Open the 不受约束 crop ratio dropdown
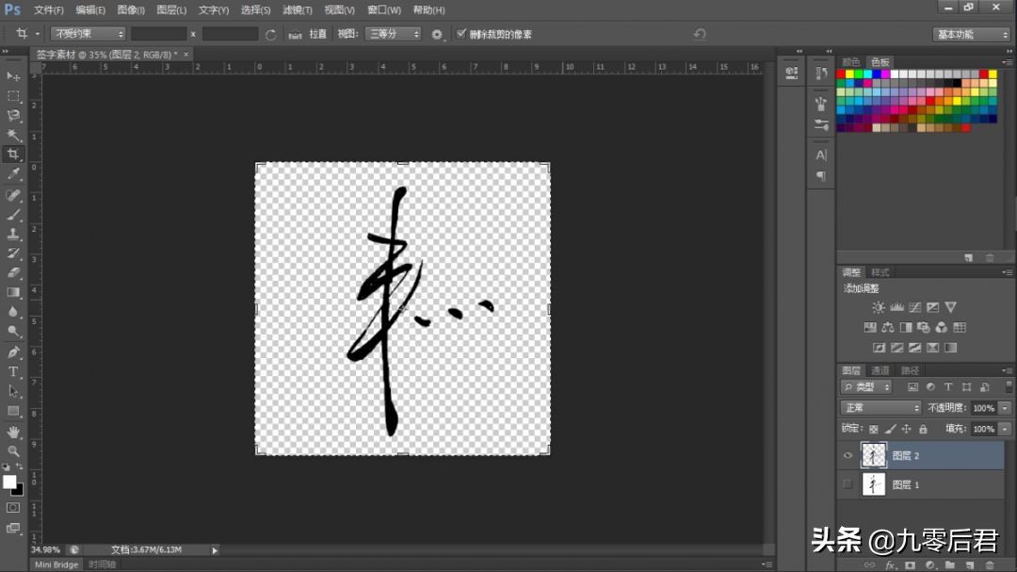 click(x=87, y=33)
